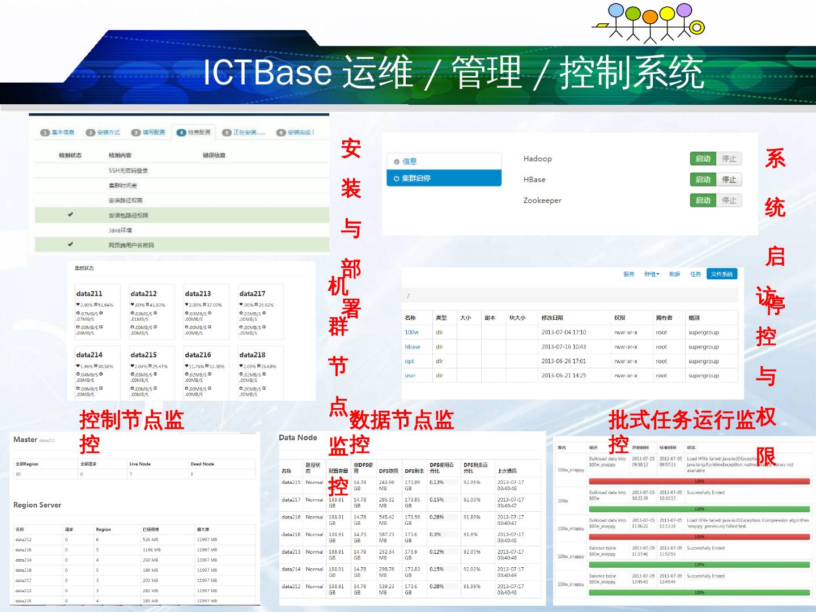Toggle Zookeeper 启动 switch
The width and height of the screenshot is (816, 612).
703,201
